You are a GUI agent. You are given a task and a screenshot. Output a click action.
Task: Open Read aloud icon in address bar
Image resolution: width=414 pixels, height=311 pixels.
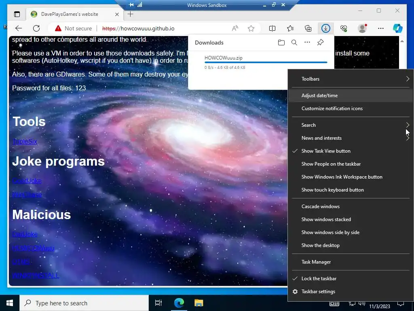[235, 28]
